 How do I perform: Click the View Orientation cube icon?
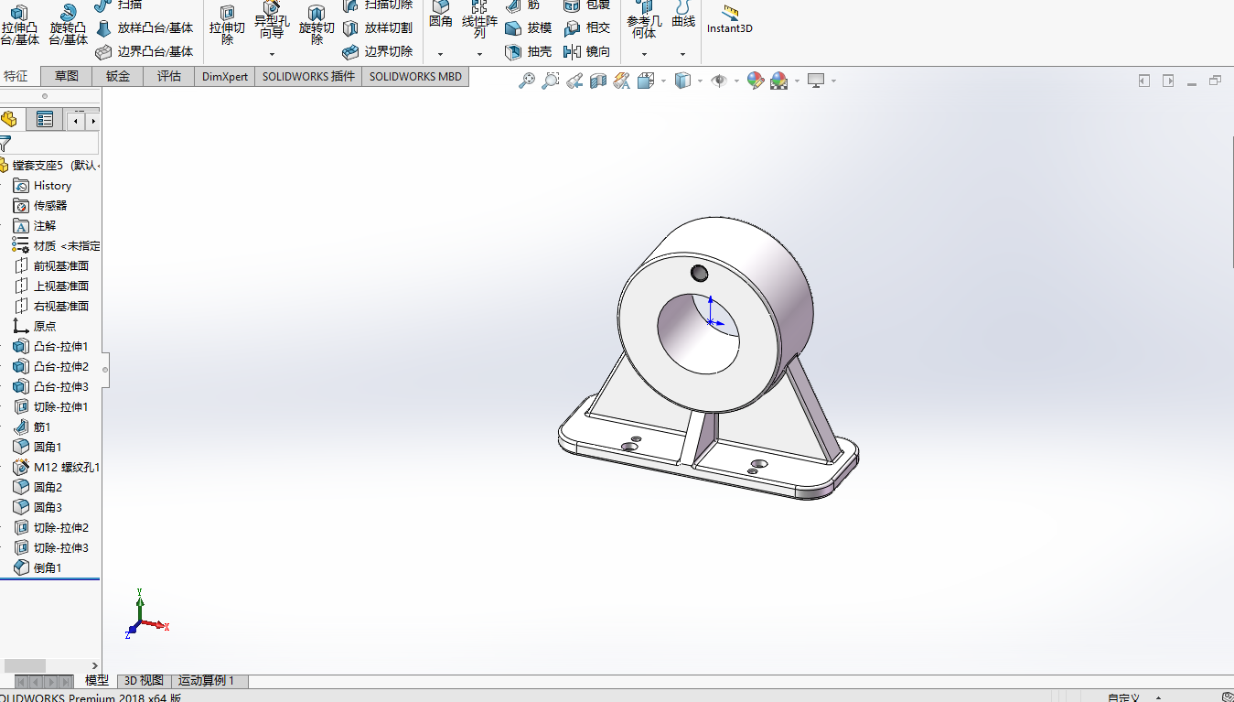click(x=647, y=81)
